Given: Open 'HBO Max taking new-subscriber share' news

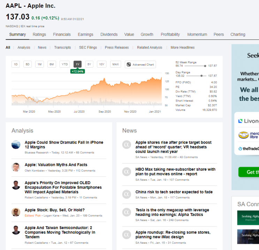Looking at the screenshot, I should (175, 172).
